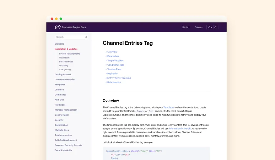Follow the Templates link in Overview text

coord(169,107)
